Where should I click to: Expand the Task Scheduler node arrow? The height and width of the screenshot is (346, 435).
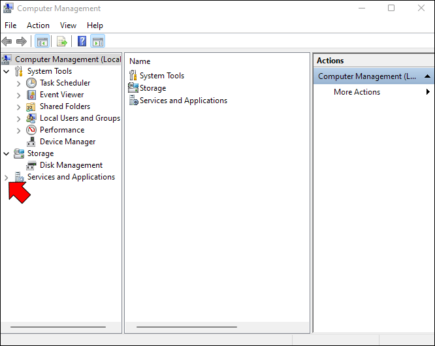[x=18, y=83]
